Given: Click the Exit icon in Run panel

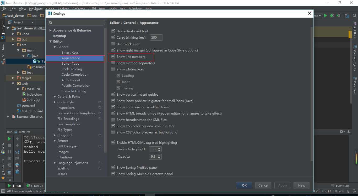Looking at the screenshot, I should pyautogui.click(x=9, y=165).
